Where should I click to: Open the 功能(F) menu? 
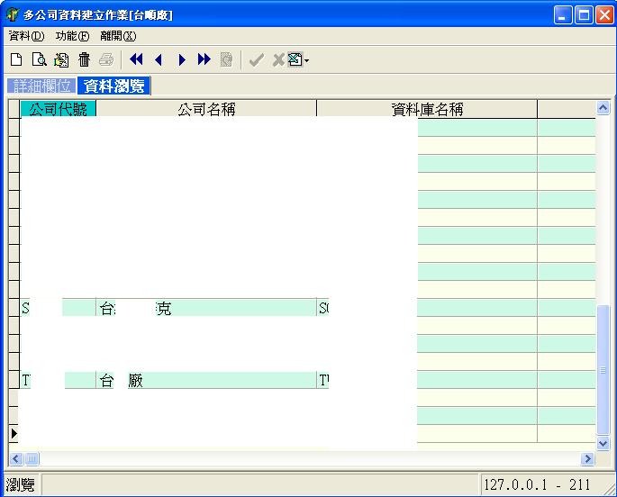pyautogui.click(x=72, y=36)
